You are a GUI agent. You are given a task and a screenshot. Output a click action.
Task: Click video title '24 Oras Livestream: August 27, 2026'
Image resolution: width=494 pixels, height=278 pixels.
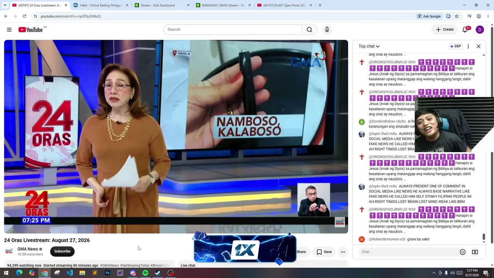(x=47, y=240)
